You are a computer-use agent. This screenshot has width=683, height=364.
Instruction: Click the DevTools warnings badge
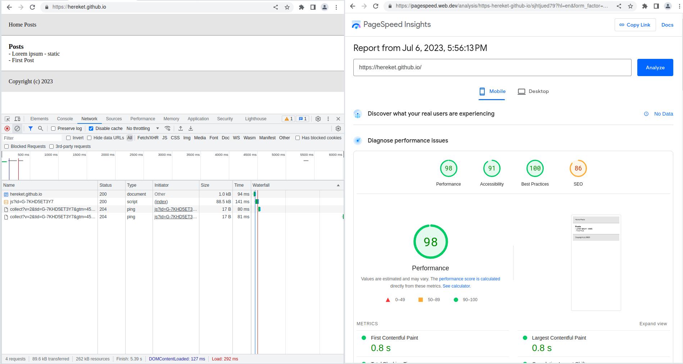tap(289, 119)
